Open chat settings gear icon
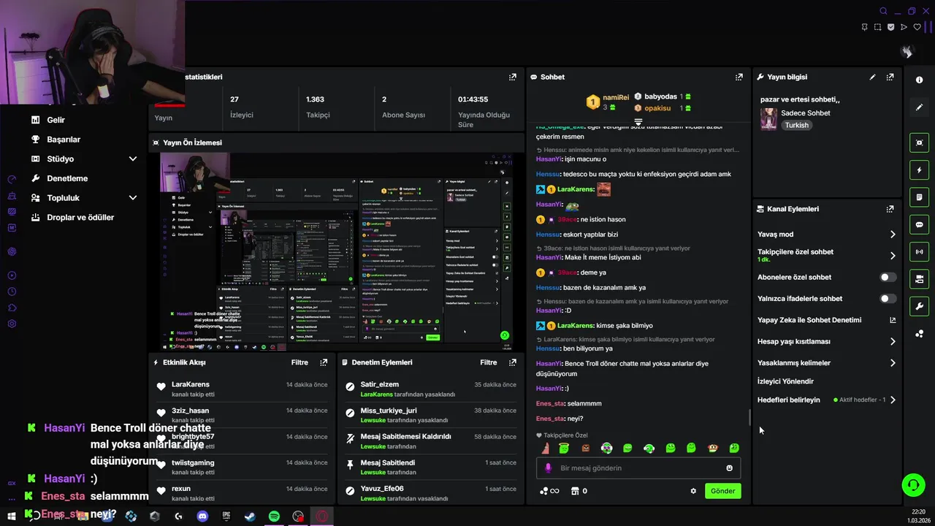Screen dimensions: 935x526 point(693,491)
